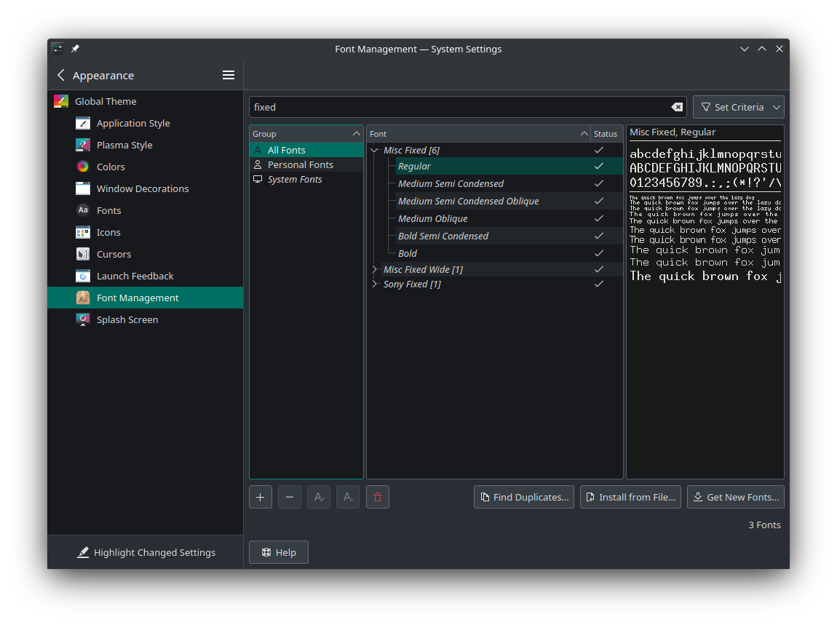Click Find Duplicates button

[524, 498]
